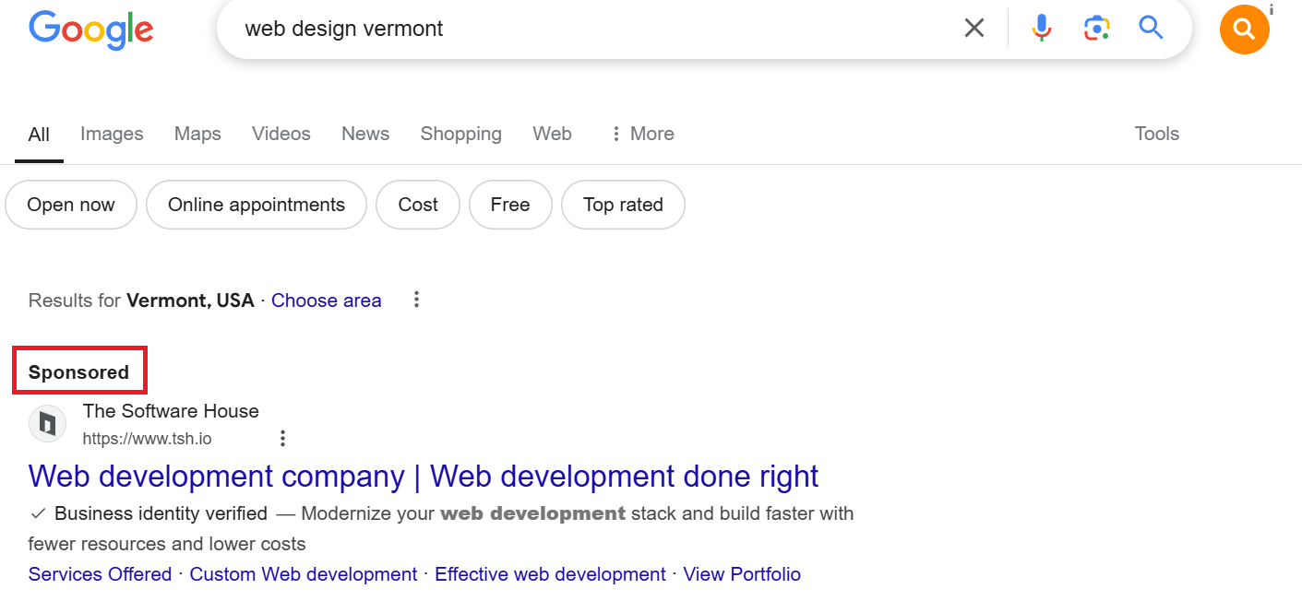Open the Tools filter options
Viewport: 1302px width, 601px height.
point(1156,134)
